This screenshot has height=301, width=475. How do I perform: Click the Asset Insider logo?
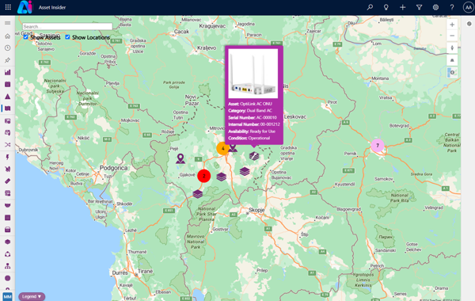(x=25, y=7)
